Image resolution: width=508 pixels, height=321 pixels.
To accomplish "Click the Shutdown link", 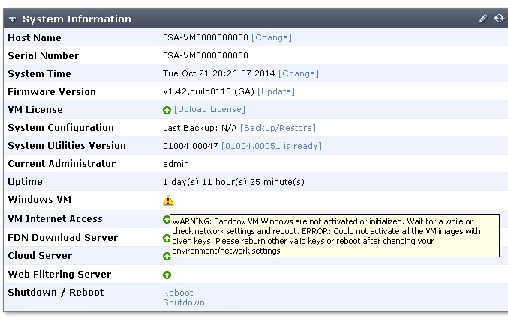I will (184, 302).
